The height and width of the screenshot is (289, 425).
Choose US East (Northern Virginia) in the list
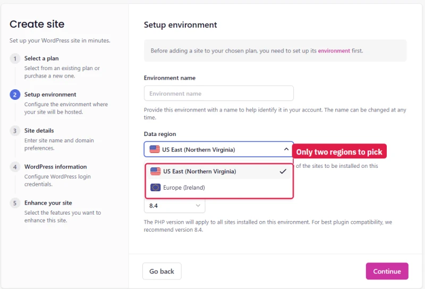[219, 172]
